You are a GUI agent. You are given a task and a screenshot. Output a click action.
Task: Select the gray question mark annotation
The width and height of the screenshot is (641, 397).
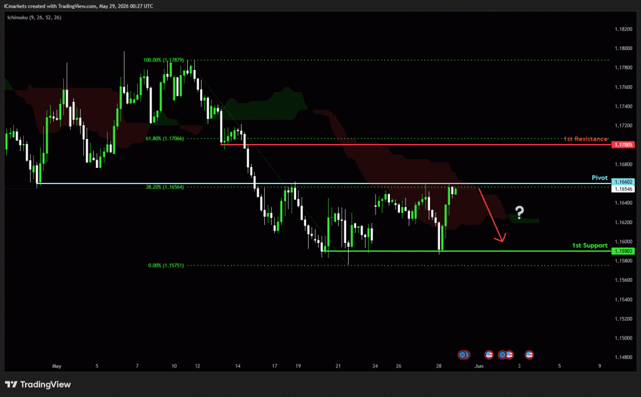coord(519,212)
